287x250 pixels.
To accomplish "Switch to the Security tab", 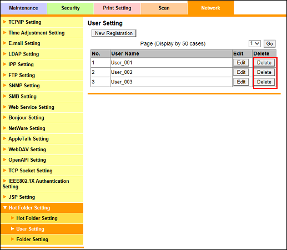I will tap(71, 8).
